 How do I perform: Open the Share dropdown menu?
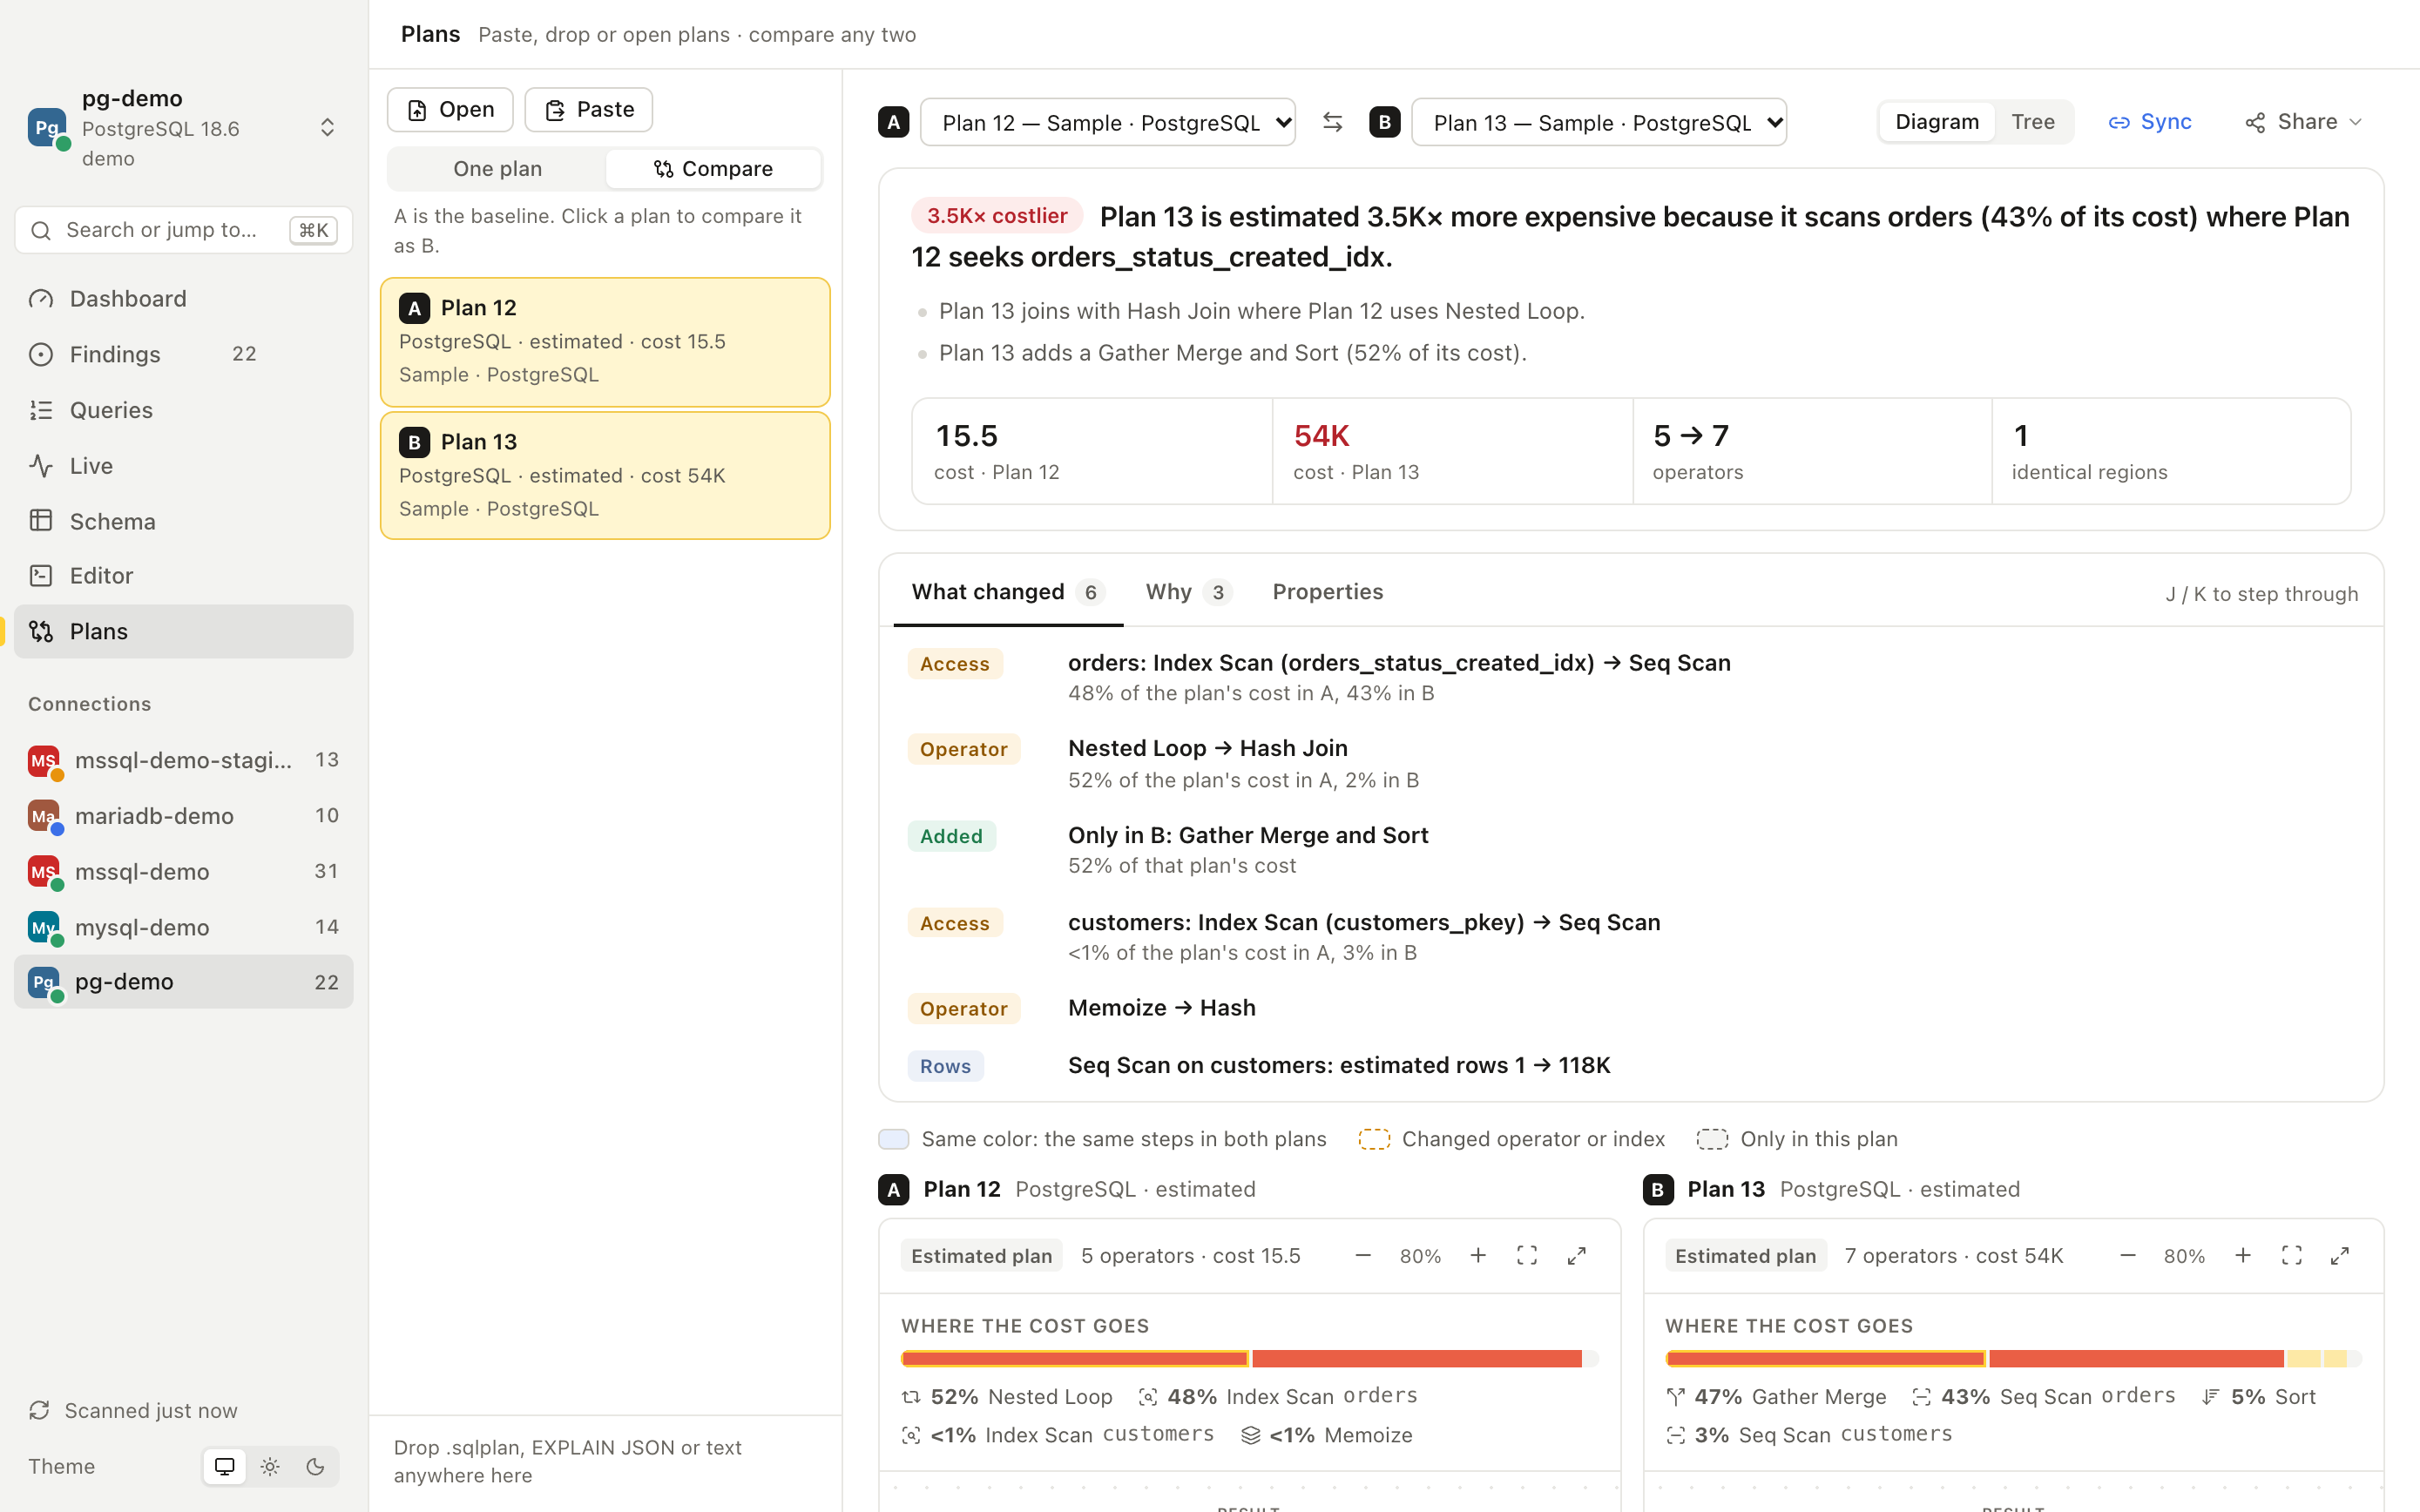tap(2303, 122)
